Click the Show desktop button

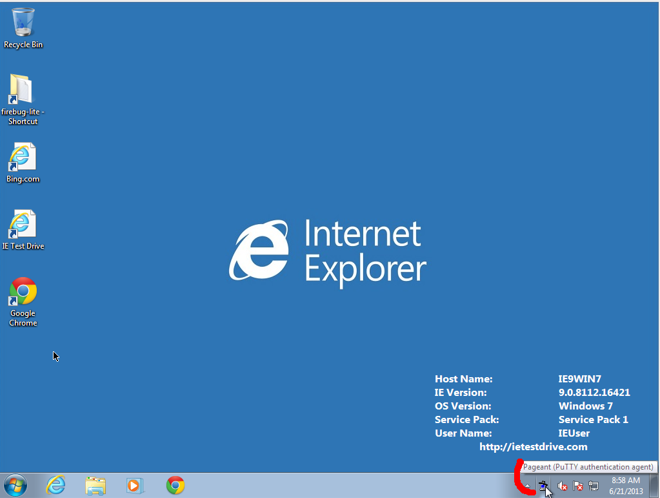click(654, 485)
